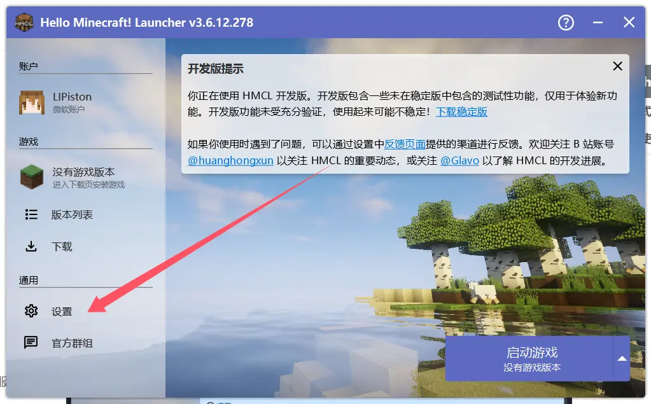
Task: Click the LIPiston account avatar
Action: pos(31,102)
